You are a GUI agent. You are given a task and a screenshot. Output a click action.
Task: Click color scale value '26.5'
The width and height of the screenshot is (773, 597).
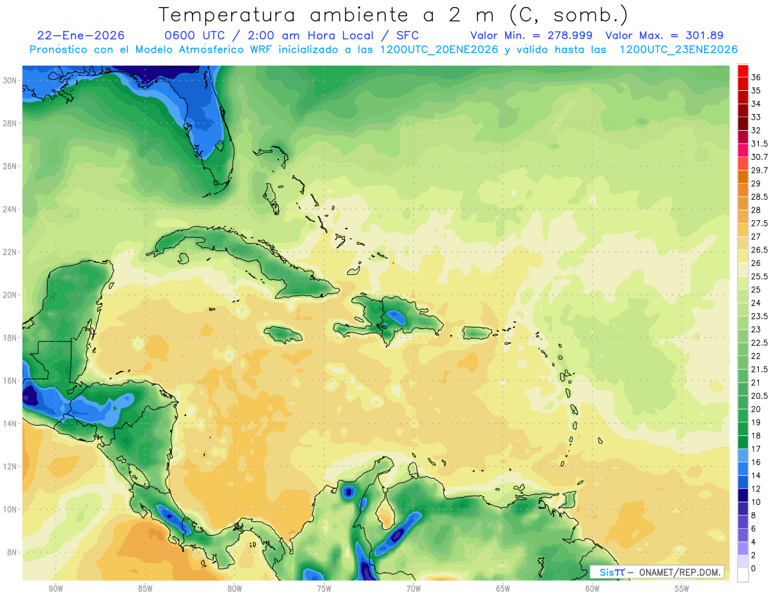(759, 250)
